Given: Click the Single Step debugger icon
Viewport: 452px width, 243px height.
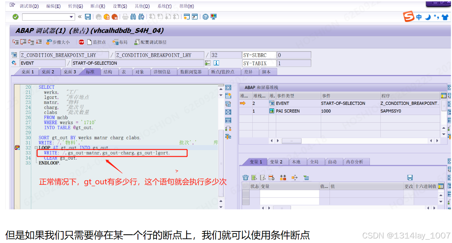Looking at the screenshot, I should click(15, 42).
